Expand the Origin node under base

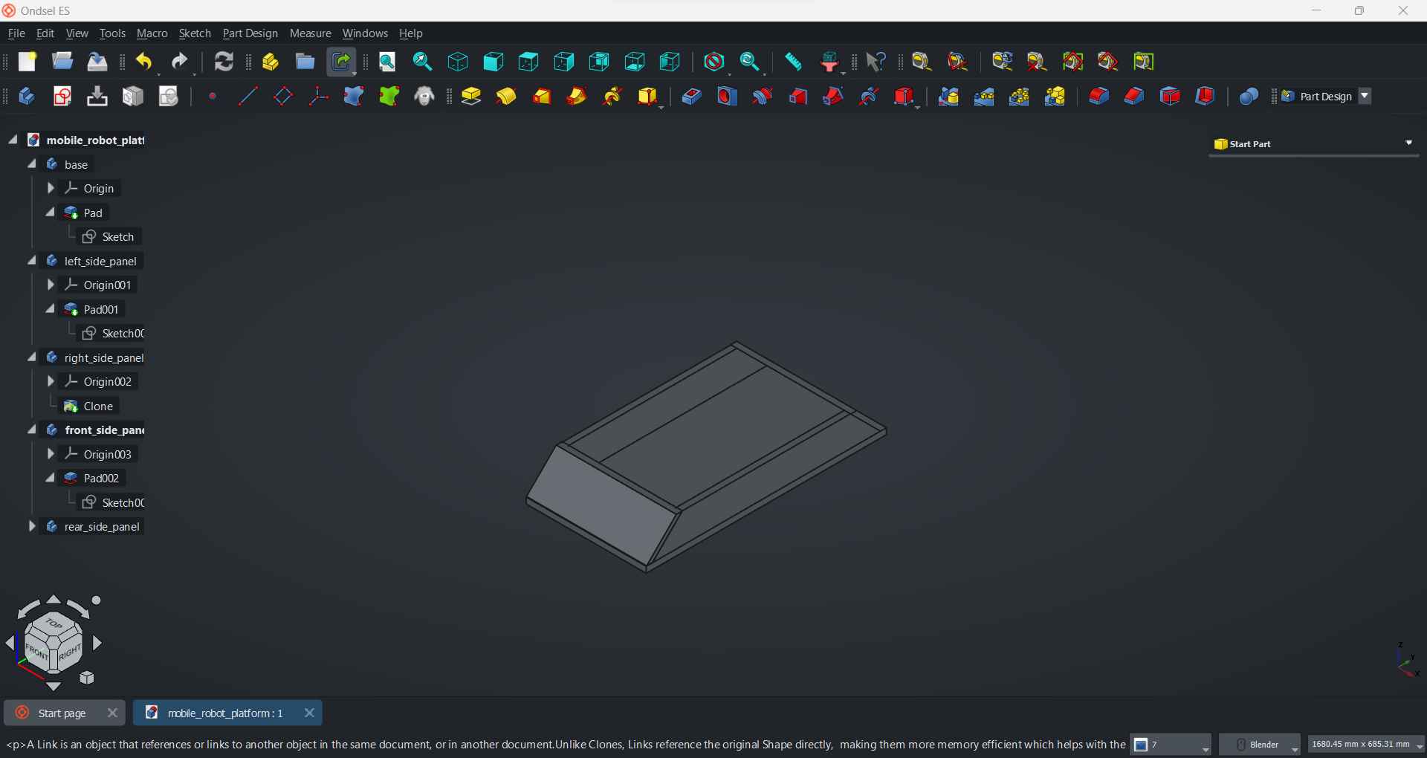click(x=51, y=189)
